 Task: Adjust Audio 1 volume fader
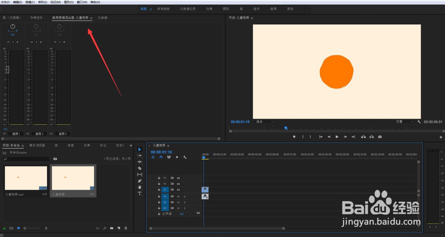[8, 70]
